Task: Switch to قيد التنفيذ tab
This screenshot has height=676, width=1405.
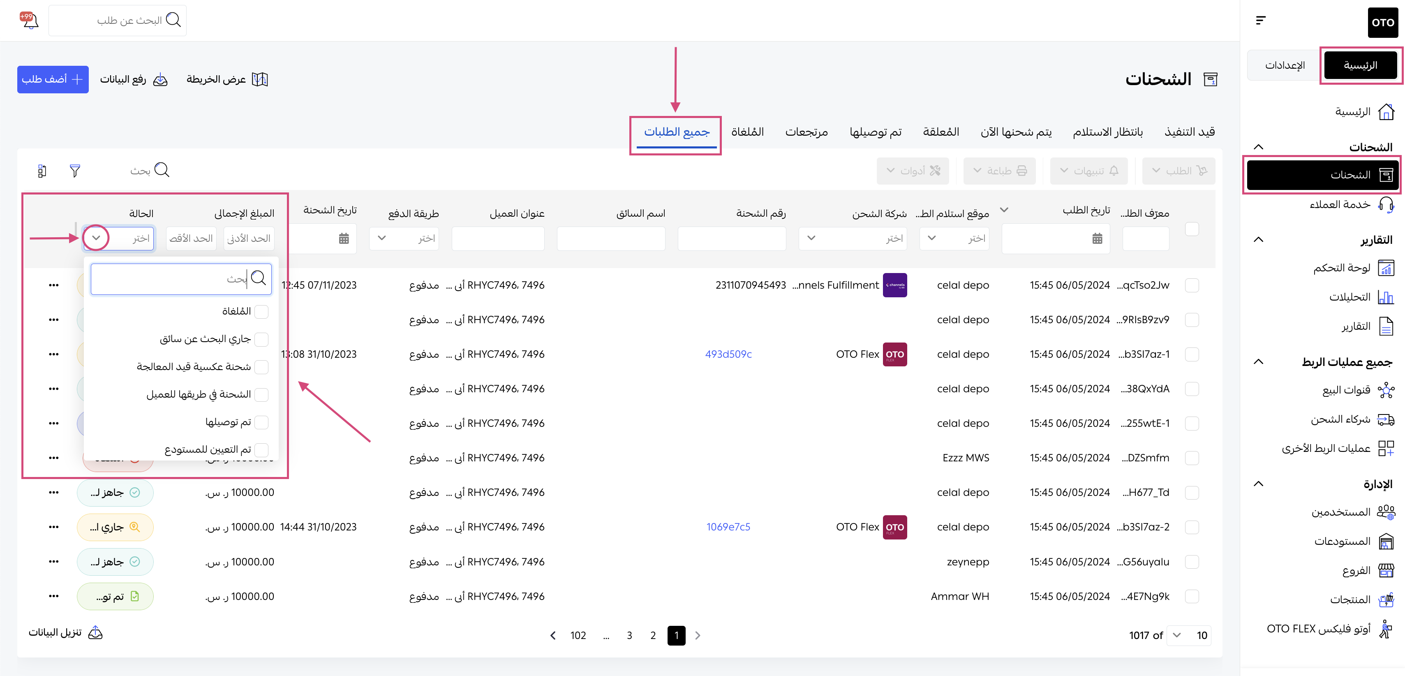Action: [1189, 132]
